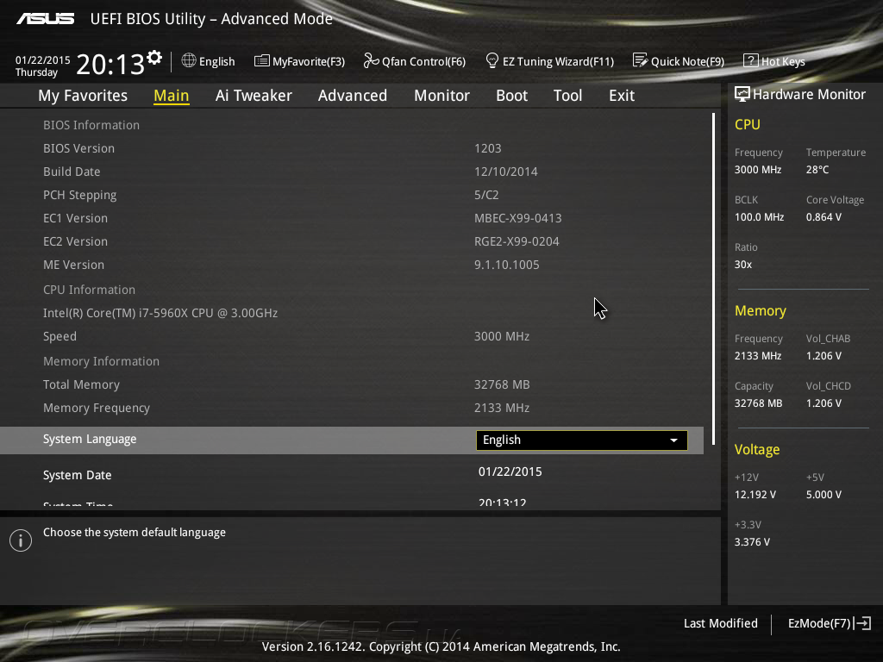Screen dimensions: 883x662
Task: Click the Total Memory value 32768 MB
Action: tap(502, 384)
